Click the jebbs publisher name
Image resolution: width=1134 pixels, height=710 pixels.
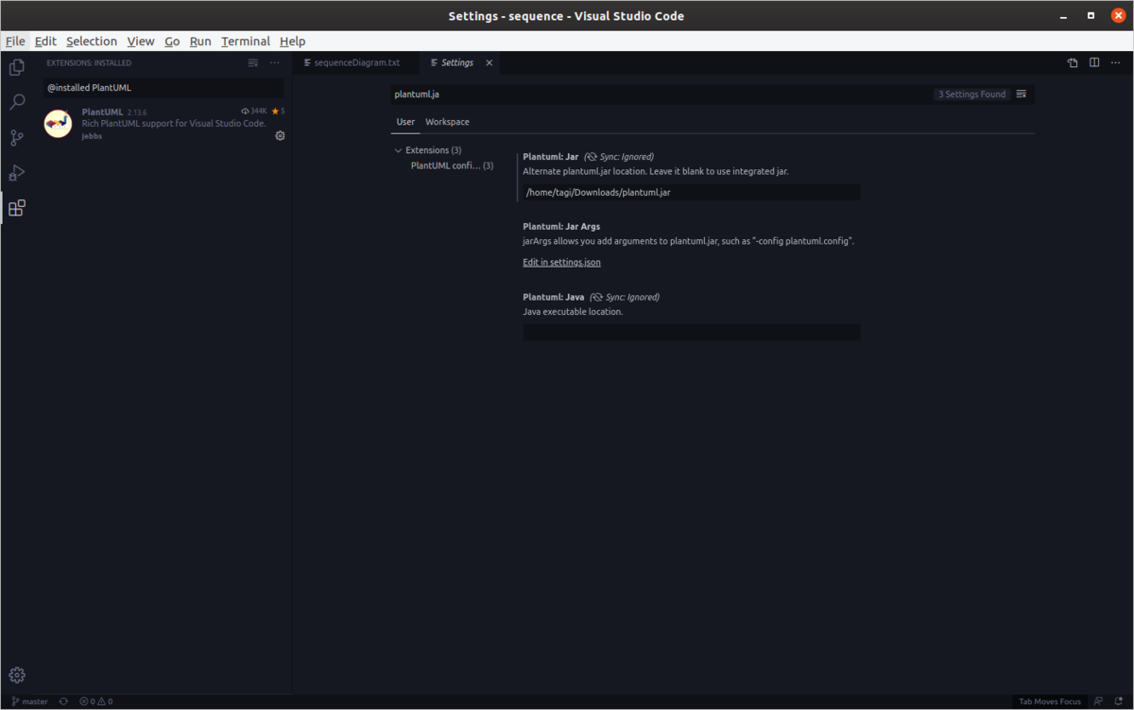click(x=92, y=136)
